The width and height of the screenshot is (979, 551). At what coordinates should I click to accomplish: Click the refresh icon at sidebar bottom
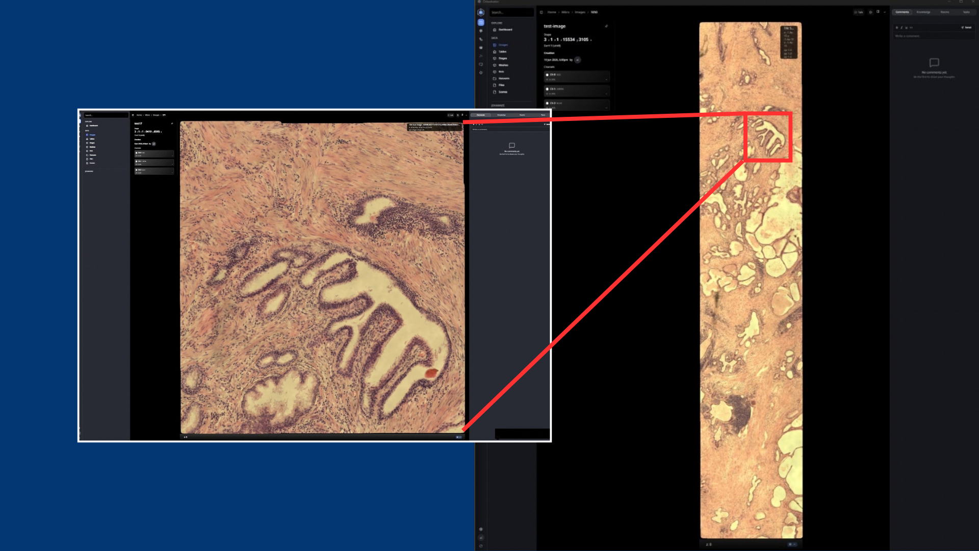click(x=481, y=546)
